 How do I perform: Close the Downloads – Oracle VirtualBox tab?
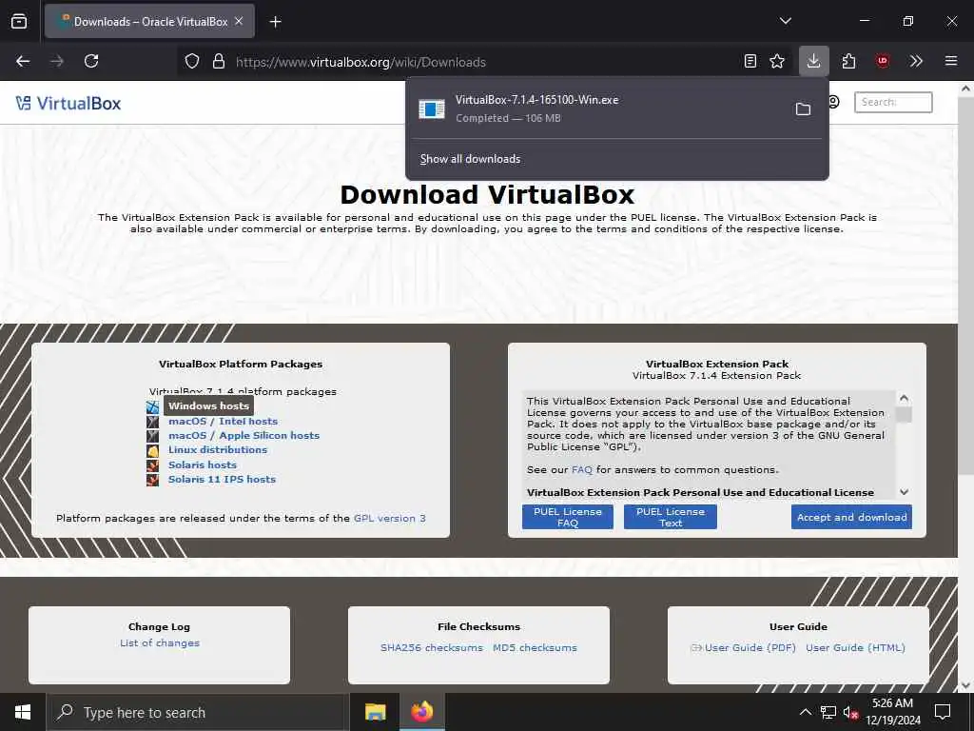pos(239,21)
